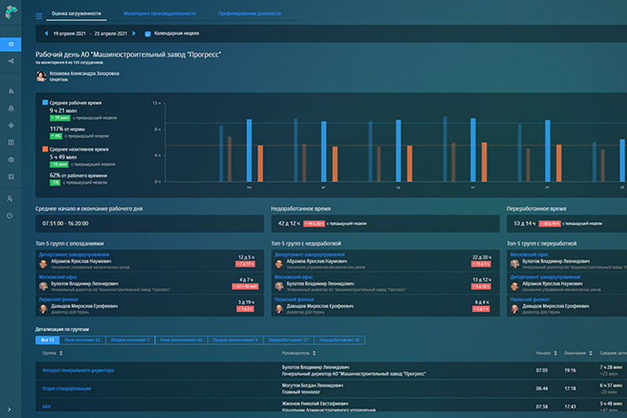This screenshot has width=627, height=418.
Task: Click the start date '19 апреля 2021'
Action: (x=70, y=34)
